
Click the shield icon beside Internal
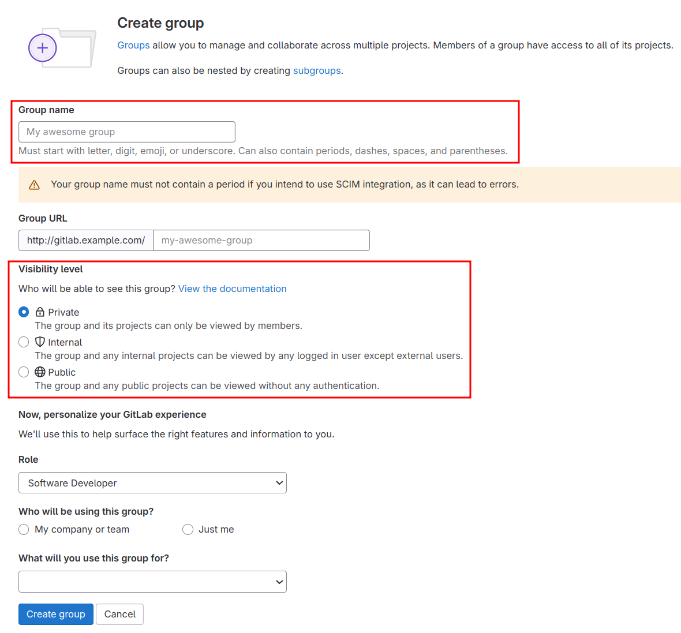pos(40,342)
